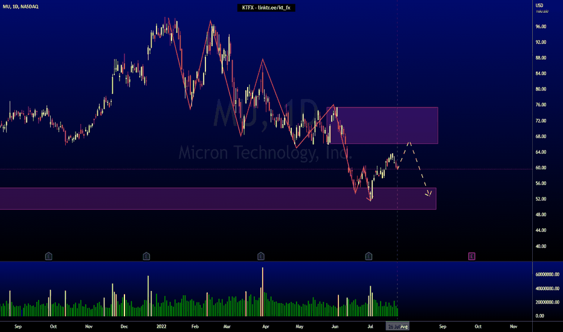Click the Jun label on time axis
Screen dimensions: 563x332
click(335, 326)
